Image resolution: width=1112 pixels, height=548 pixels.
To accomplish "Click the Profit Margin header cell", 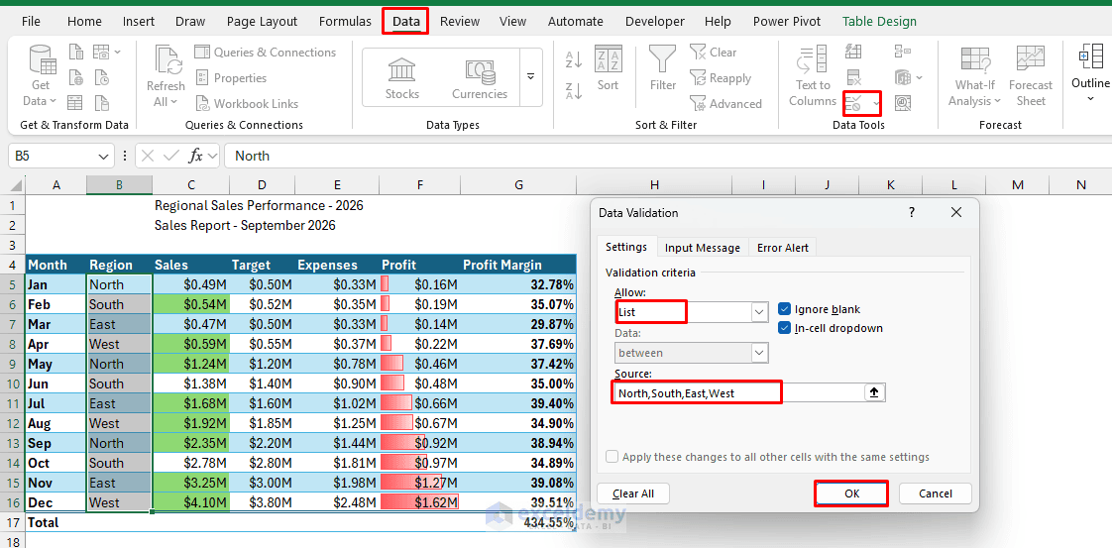I will coord(519,265).
